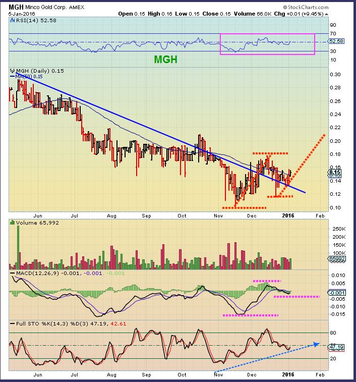Viewport: 356px width, 382px height.
Task: Click the 2016 label under the price chart
Action: (x=288, y=215)
